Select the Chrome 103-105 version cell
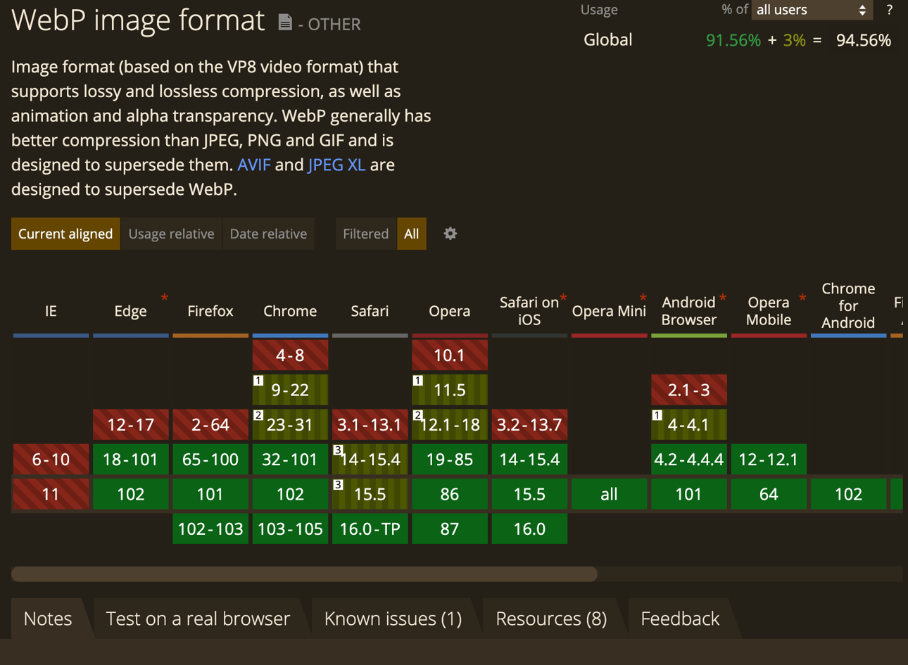908x665 pixels. [290, 528]
